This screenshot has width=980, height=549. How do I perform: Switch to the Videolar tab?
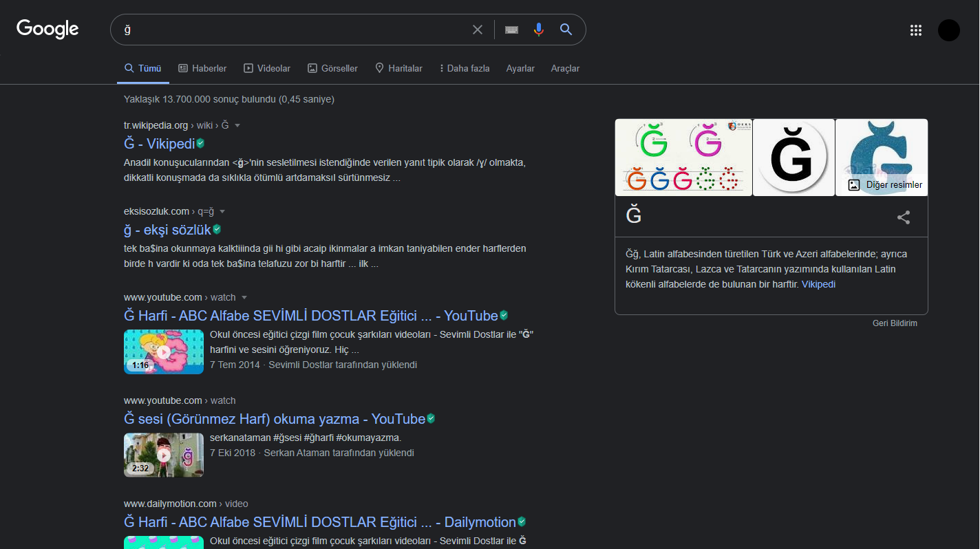click(267, 68)
